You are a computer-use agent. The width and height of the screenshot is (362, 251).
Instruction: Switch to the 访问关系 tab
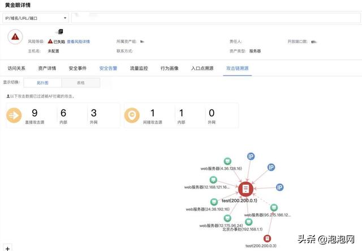click(16, 68)
